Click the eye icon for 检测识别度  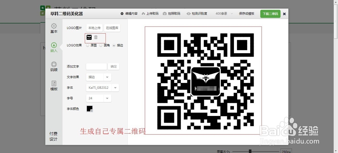point(189,13)
